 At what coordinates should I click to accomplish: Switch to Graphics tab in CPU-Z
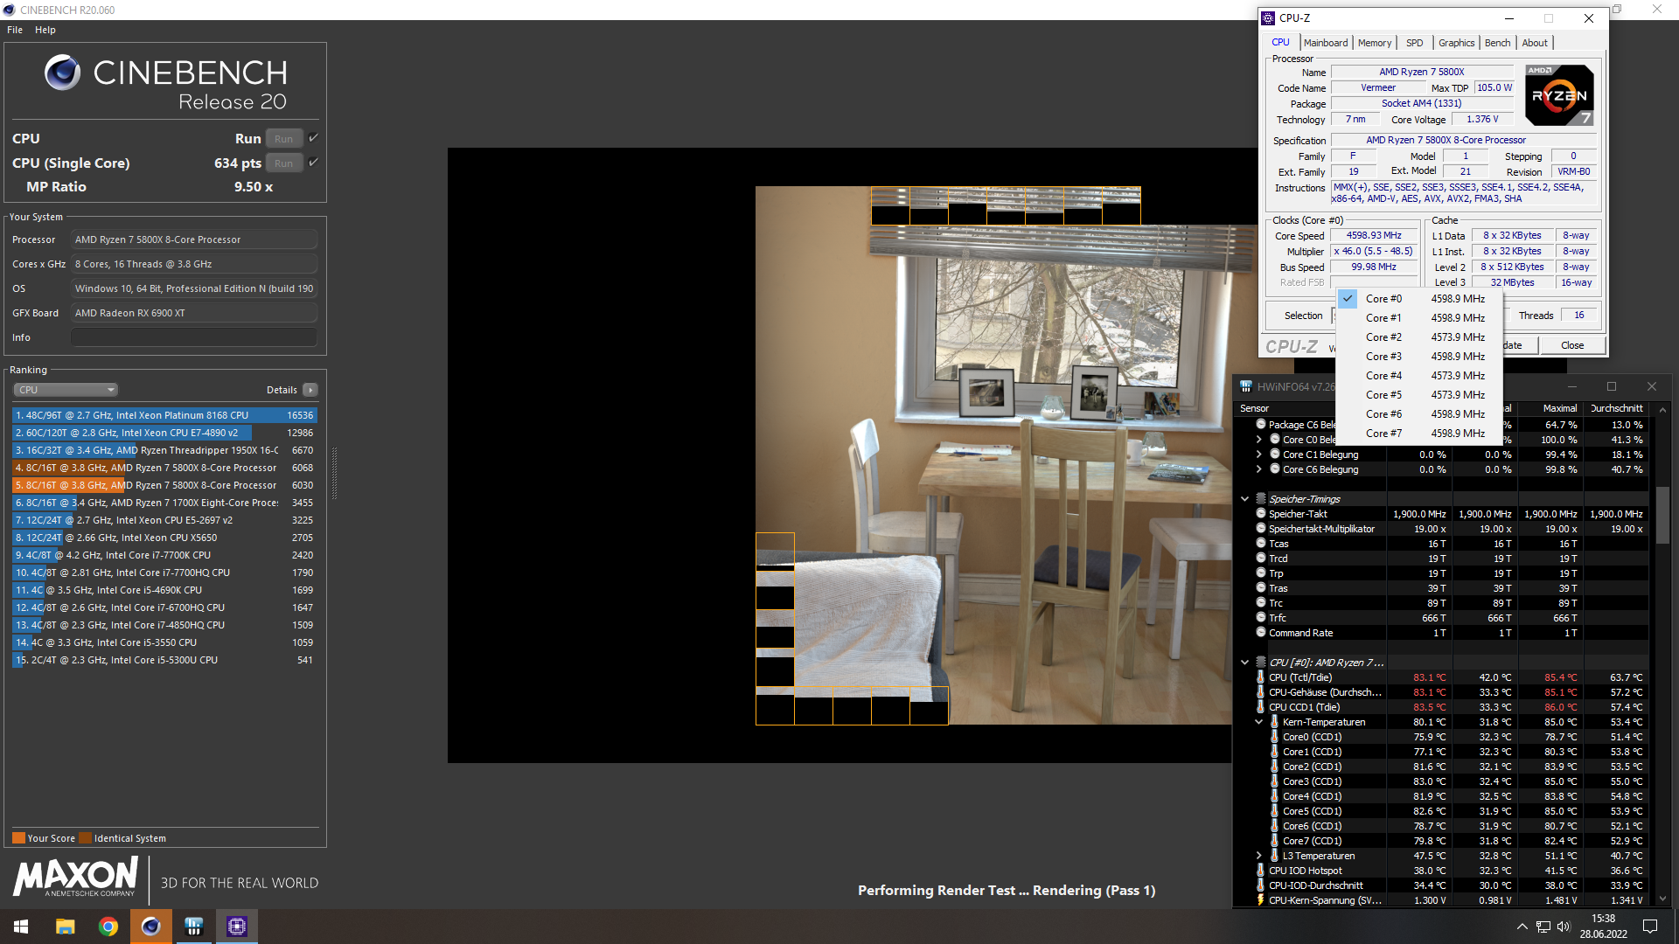[x=1456, y=43]
